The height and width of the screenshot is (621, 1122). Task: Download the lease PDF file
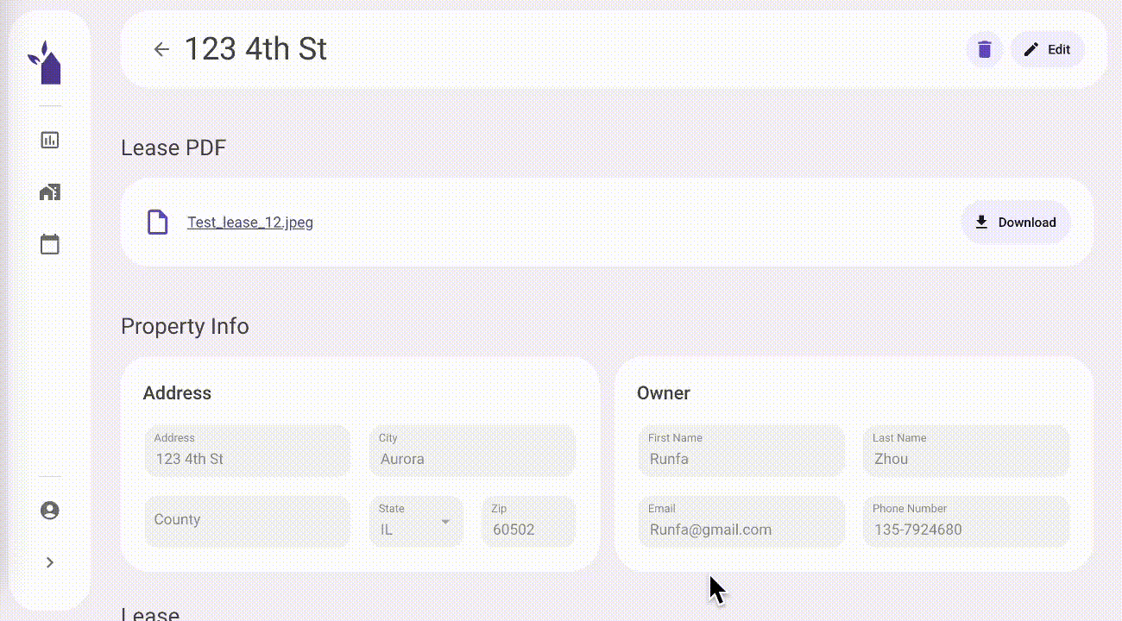pos(1015,223)
